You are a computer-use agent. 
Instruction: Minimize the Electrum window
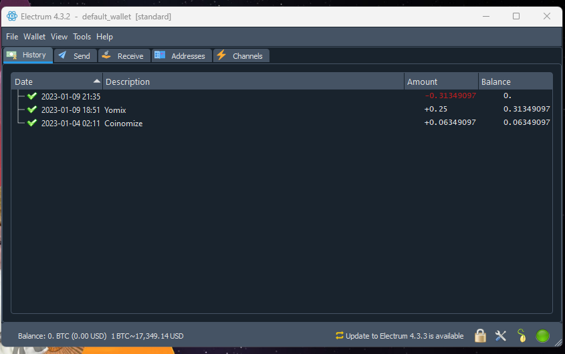point(486,16)
